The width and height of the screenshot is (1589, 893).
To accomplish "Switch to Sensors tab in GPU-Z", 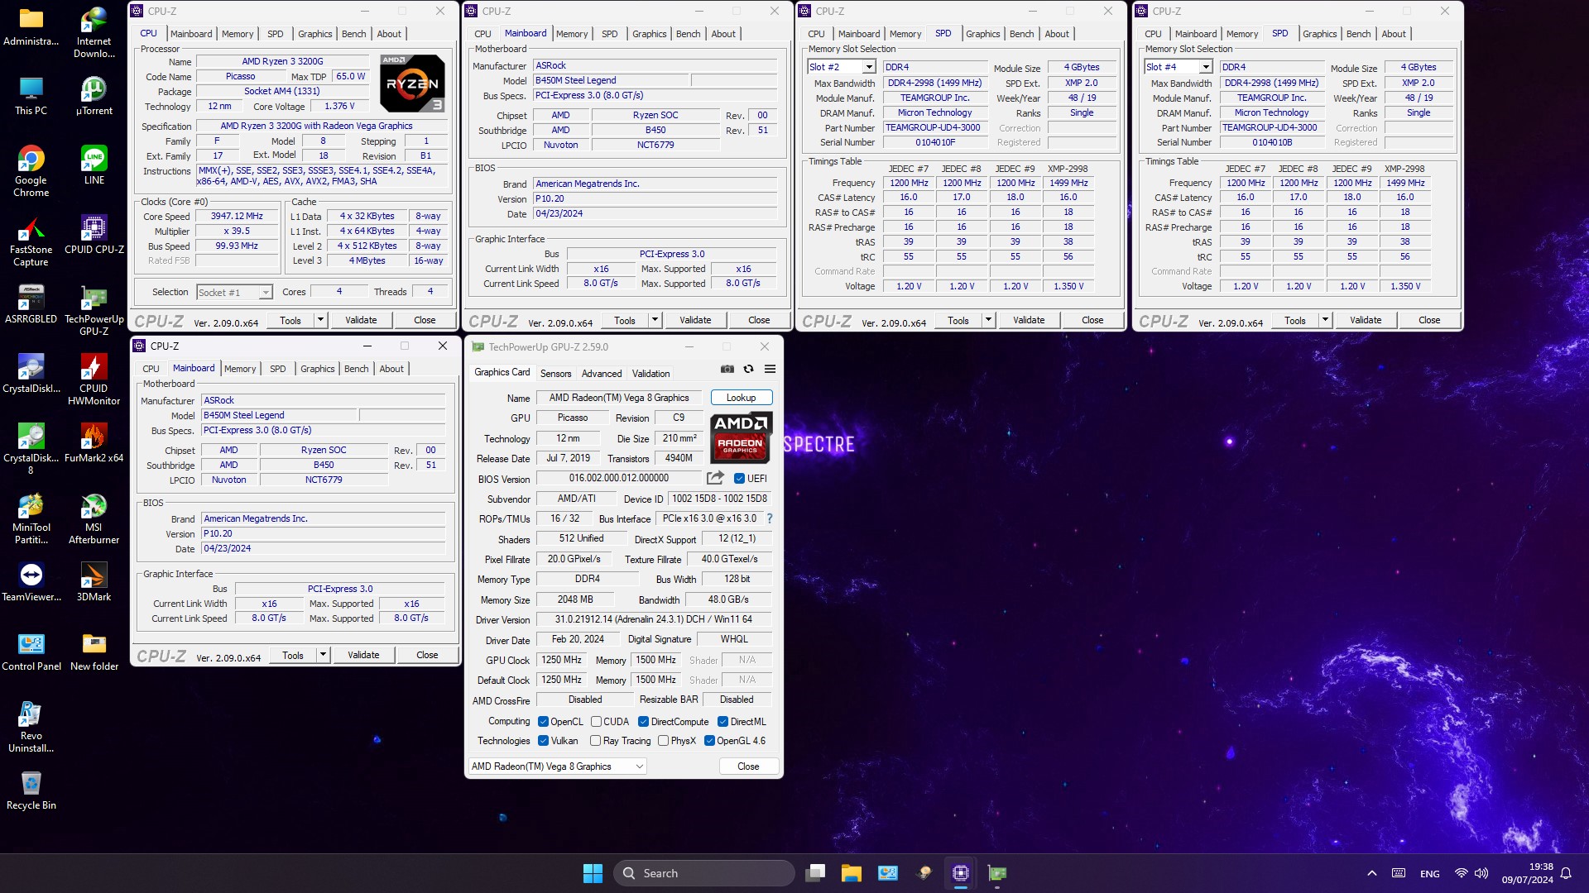I will pos(555,374).
